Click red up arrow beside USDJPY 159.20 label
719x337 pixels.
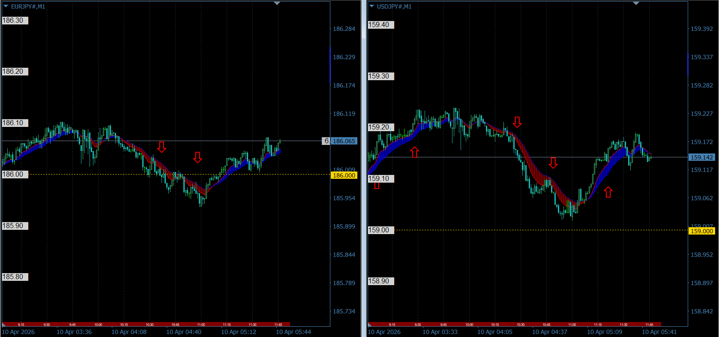414,152
